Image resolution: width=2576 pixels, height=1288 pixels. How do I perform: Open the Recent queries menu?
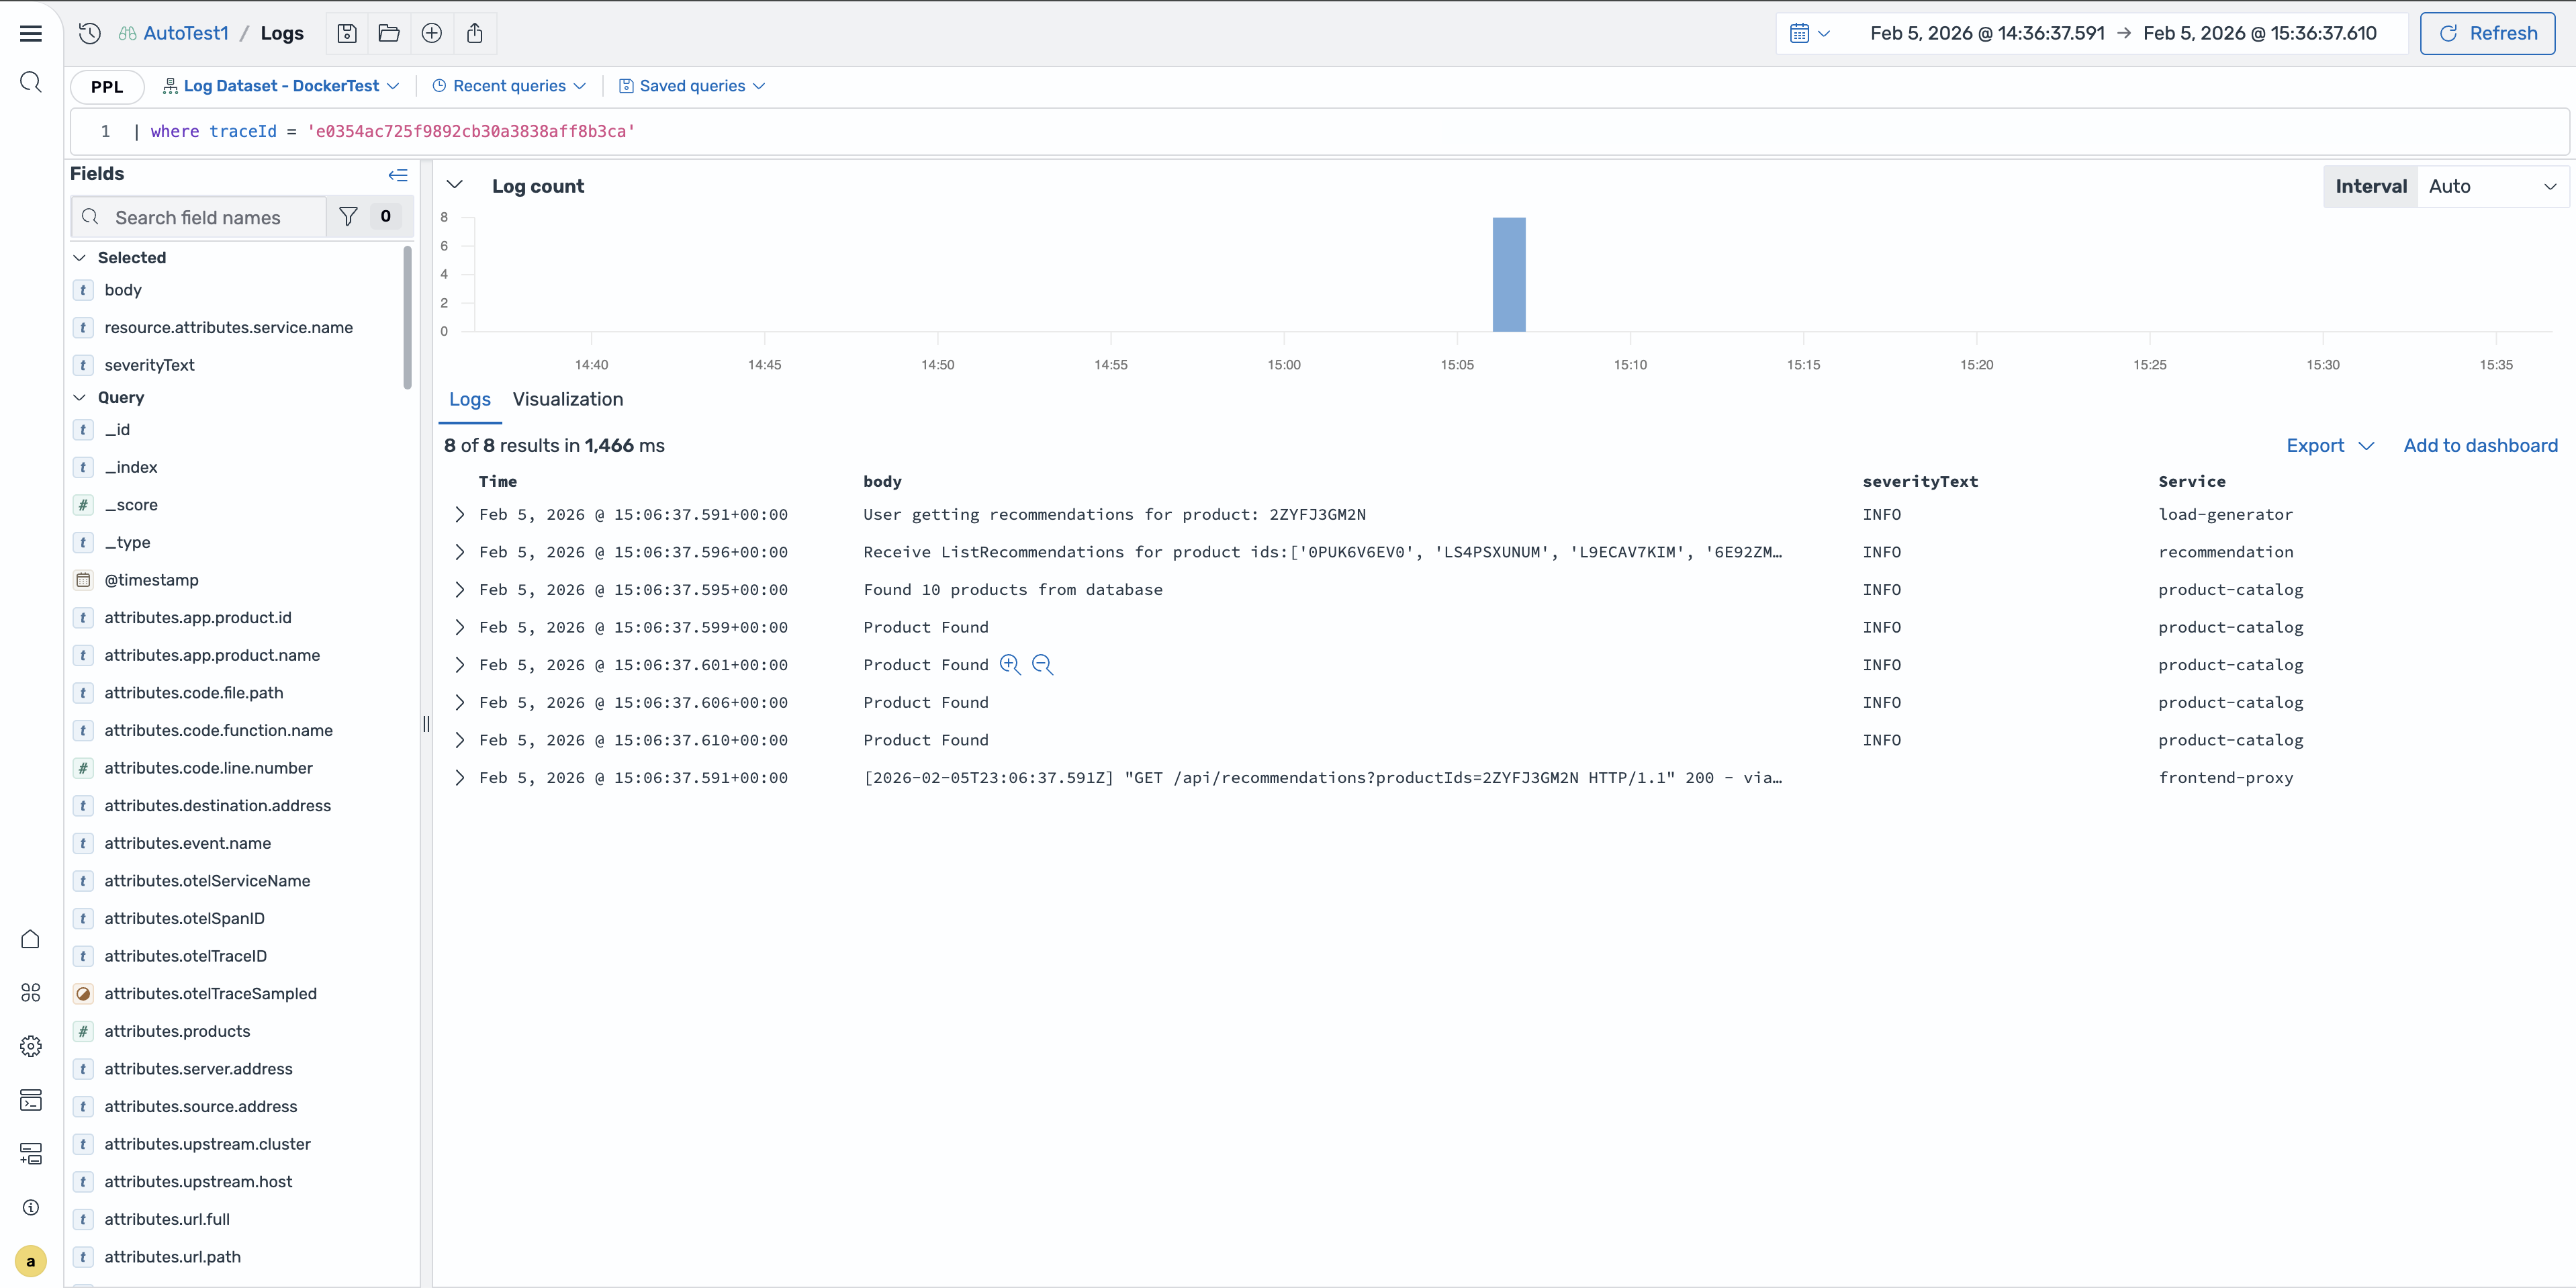tap(508, 86)
